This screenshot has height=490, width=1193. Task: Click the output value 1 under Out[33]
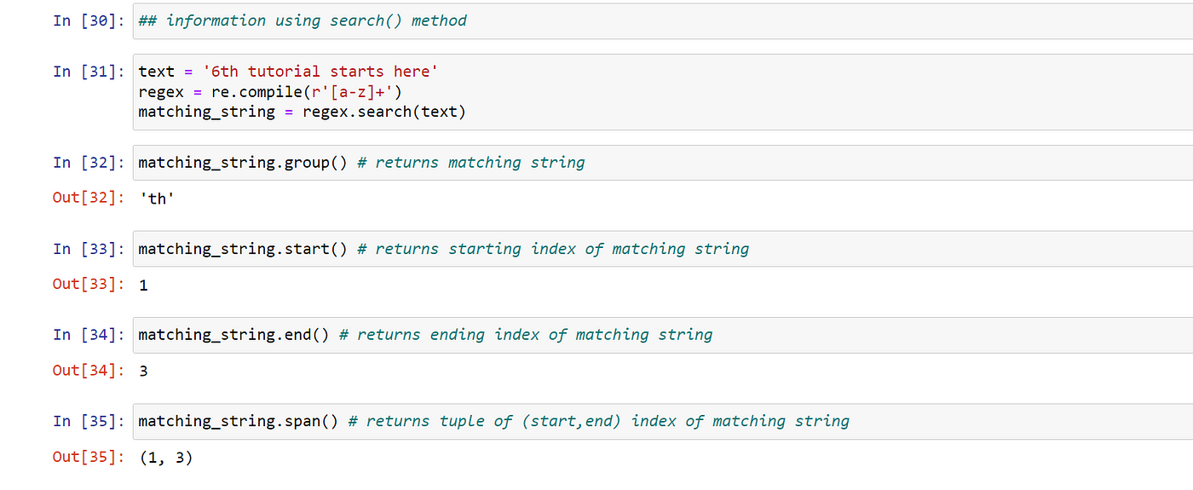tap(143, 285)
